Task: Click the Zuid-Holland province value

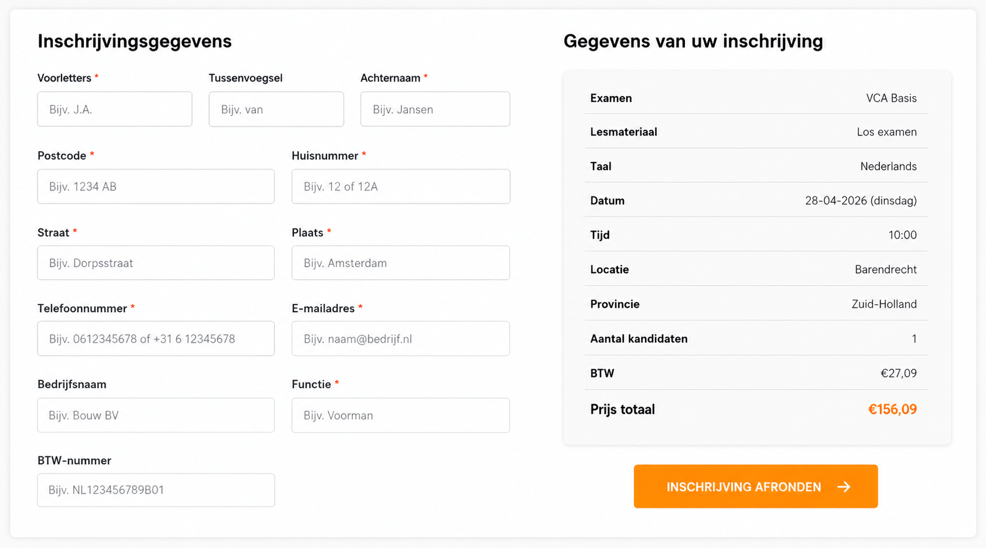Action: click(883, 304)
